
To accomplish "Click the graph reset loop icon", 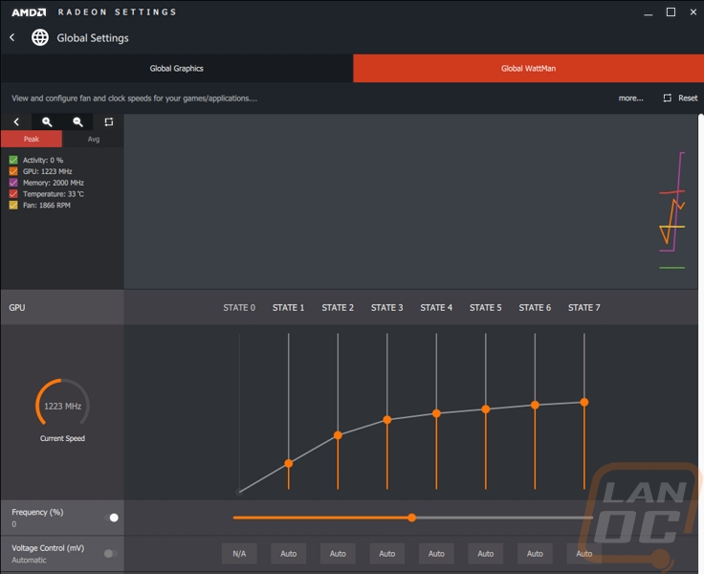I will click(109, 121).
